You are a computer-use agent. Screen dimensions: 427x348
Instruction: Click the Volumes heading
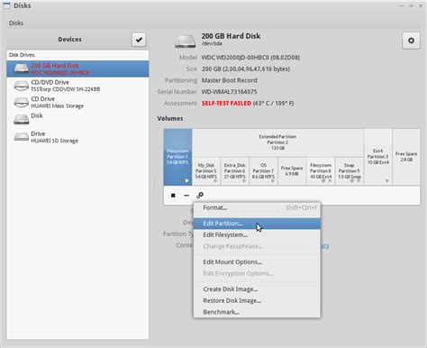tap(170, 118)
